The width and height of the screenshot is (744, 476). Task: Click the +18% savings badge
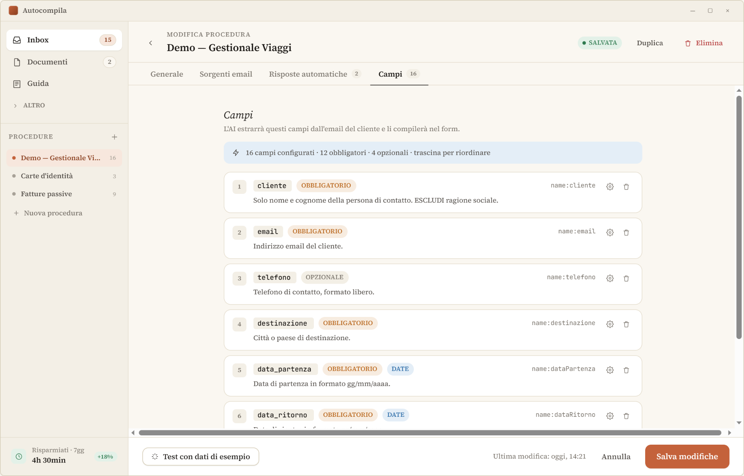(105, 457)
